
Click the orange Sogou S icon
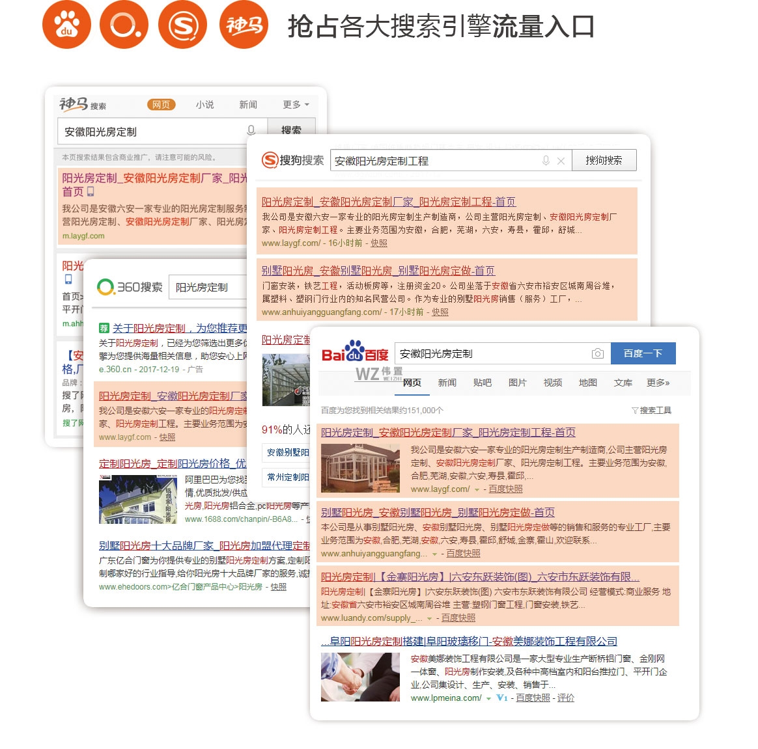point(183,25)
